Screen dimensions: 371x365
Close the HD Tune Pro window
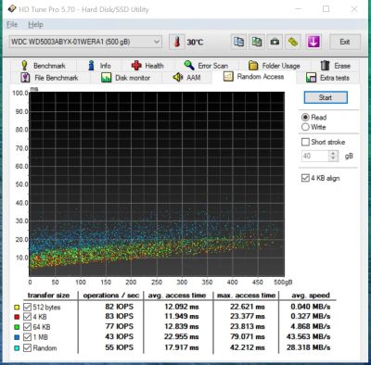pos(354,9)
